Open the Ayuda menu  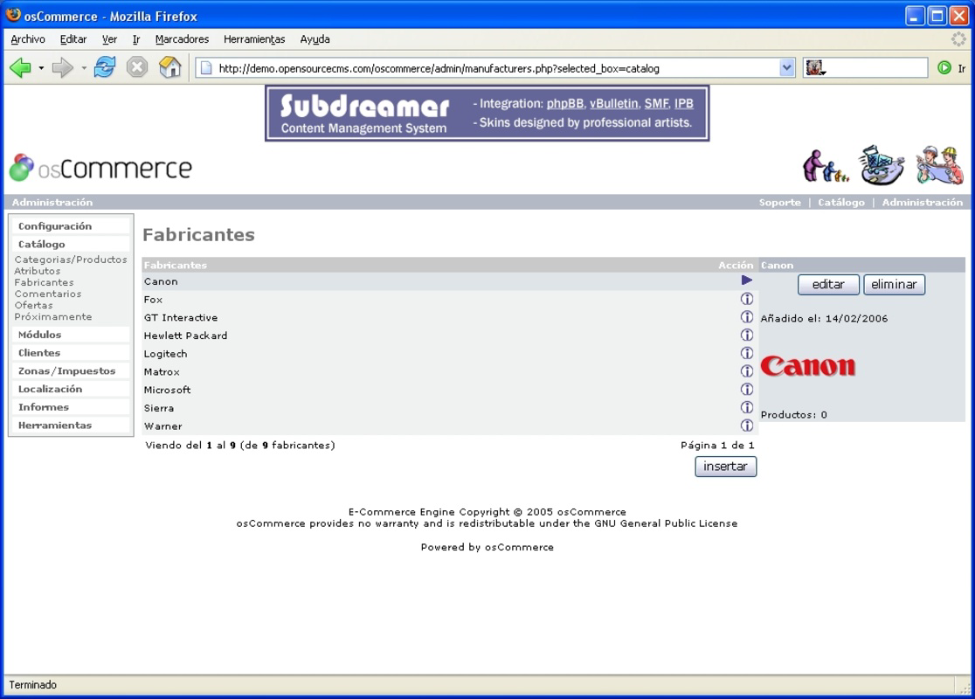pos(315,39)
